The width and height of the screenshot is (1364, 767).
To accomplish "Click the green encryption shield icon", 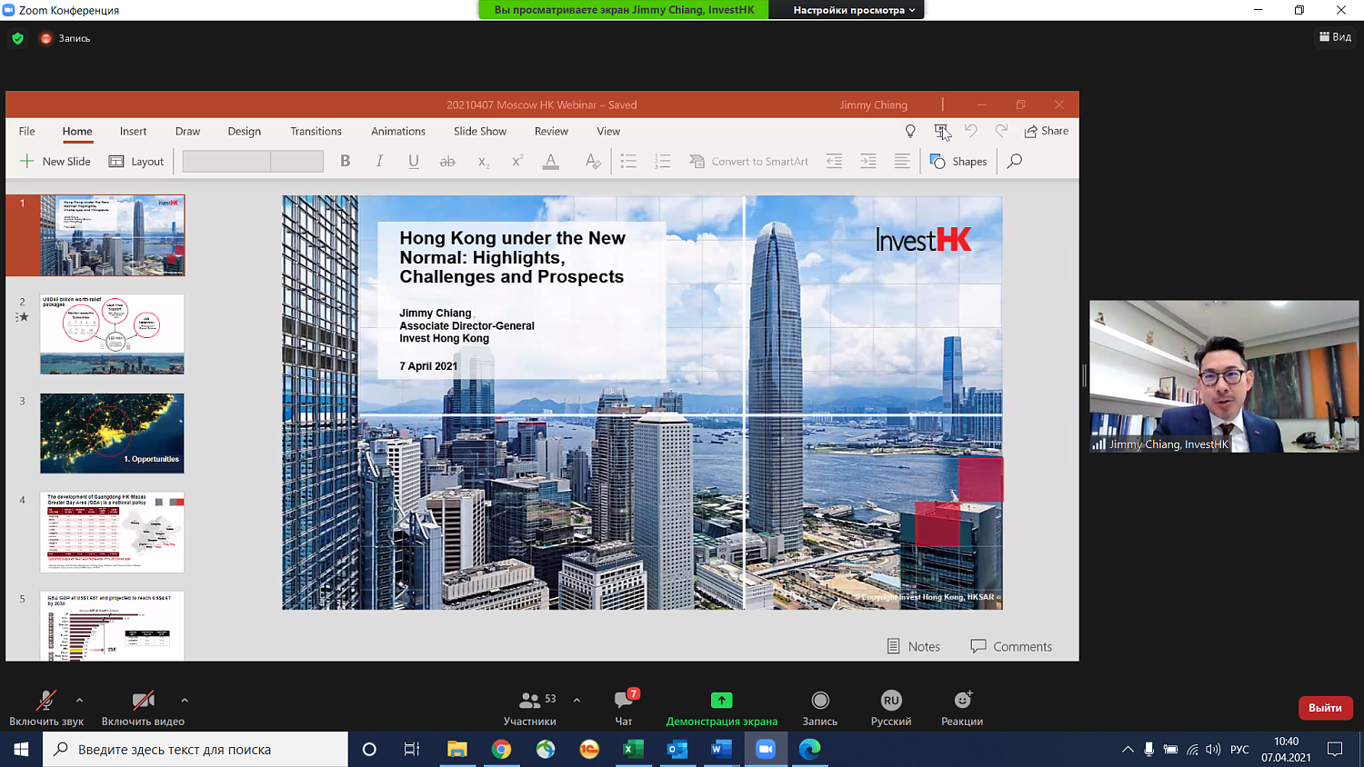I will pyautogui.click(x=17, y=38).
